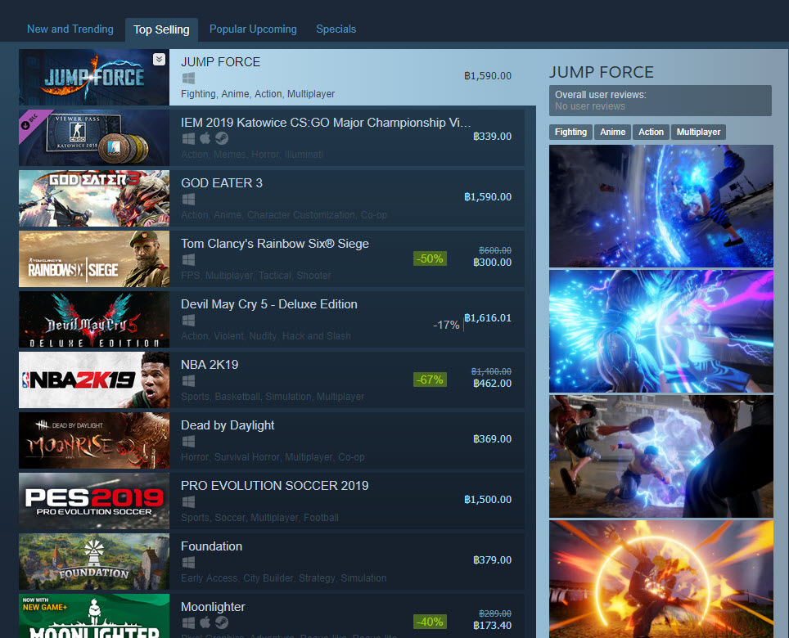Click the Windows icon under Tom Clancy's Rainbow Six Siege
The height and width of the screenshot is (638, 789).
[x=188, y=259]
